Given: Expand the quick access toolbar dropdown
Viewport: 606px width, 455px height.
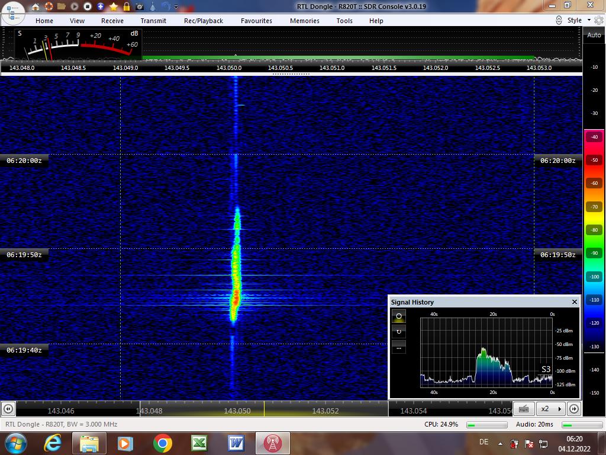Looking at the screenshot, I should (176, 7).
